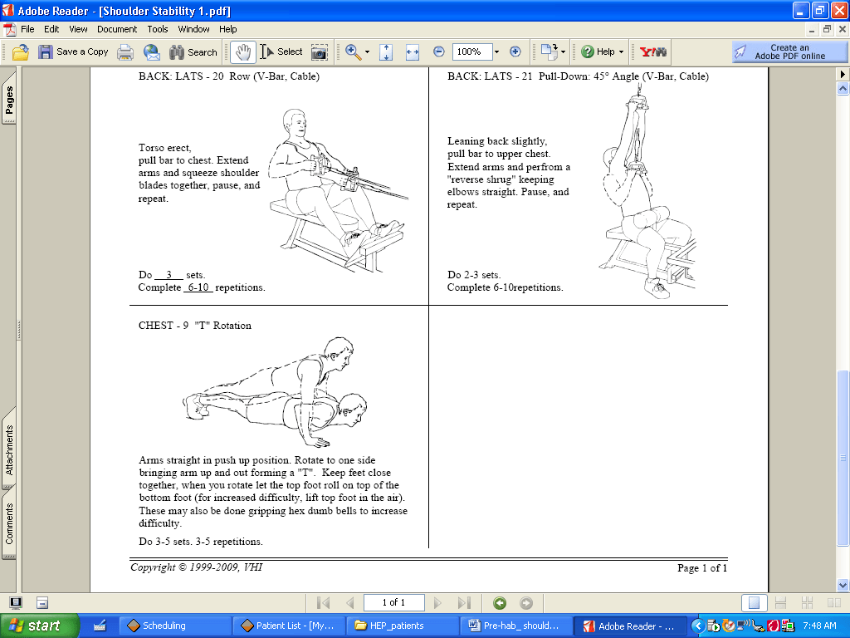
Task: Click the zoom out minus icon
Action: click(x=438, y=52)
